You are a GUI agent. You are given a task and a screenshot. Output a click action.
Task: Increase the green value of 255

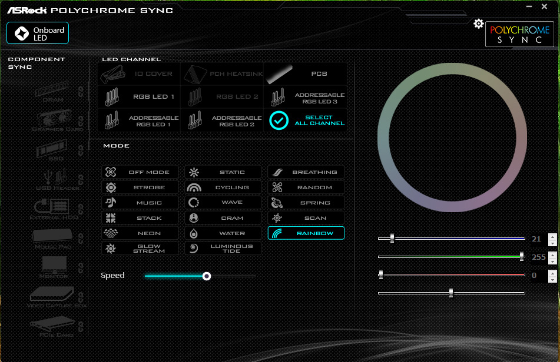click(x=552, y=255)
